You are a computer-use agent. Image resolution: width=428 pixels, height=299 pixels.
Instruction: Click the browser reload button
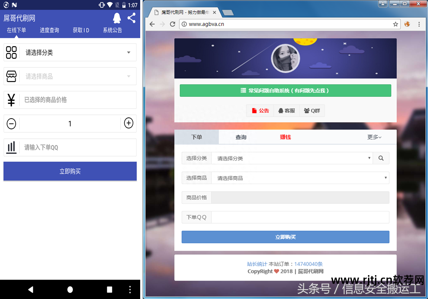[x=173, y=24]
